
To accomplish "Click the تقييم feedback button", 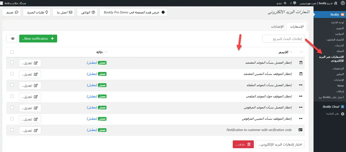I will (x=12, y=12).
